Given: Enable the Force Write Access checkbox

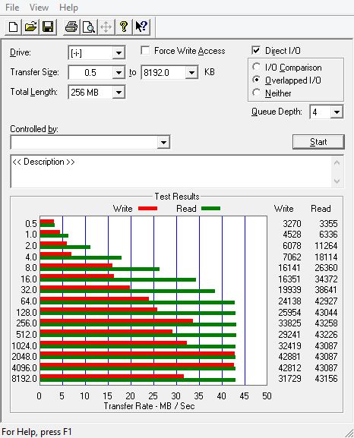Looking at the screenshot, I should (145, 51).
